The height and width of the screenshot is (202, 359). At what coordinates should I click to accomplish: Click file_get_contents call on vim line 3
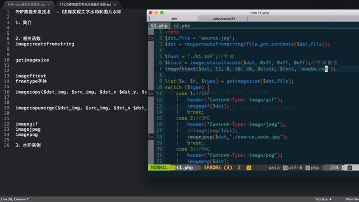coord(270,44)
